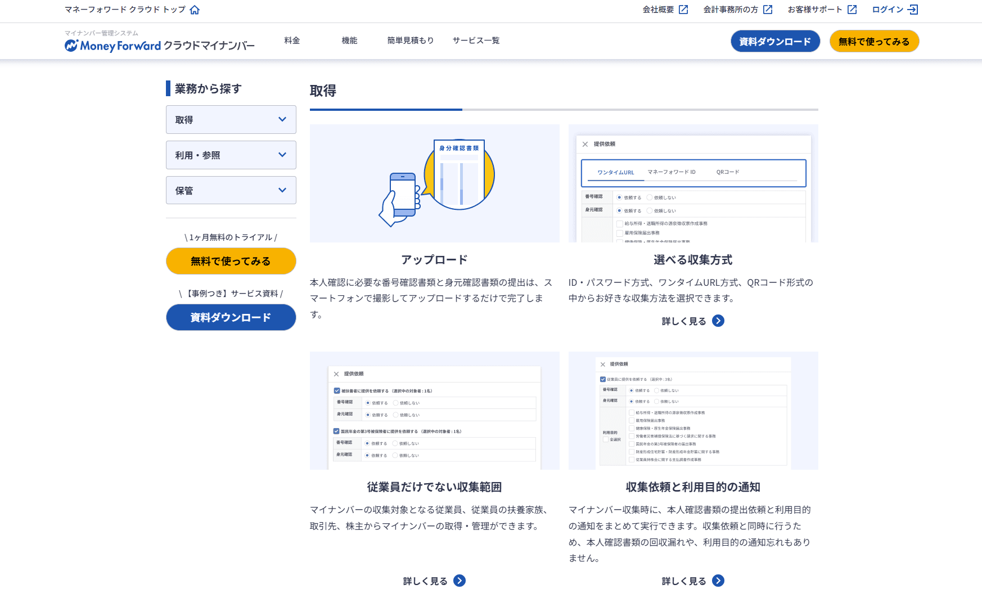Click the 従業員だけでない収集範囲 heading

coord(435,487)
